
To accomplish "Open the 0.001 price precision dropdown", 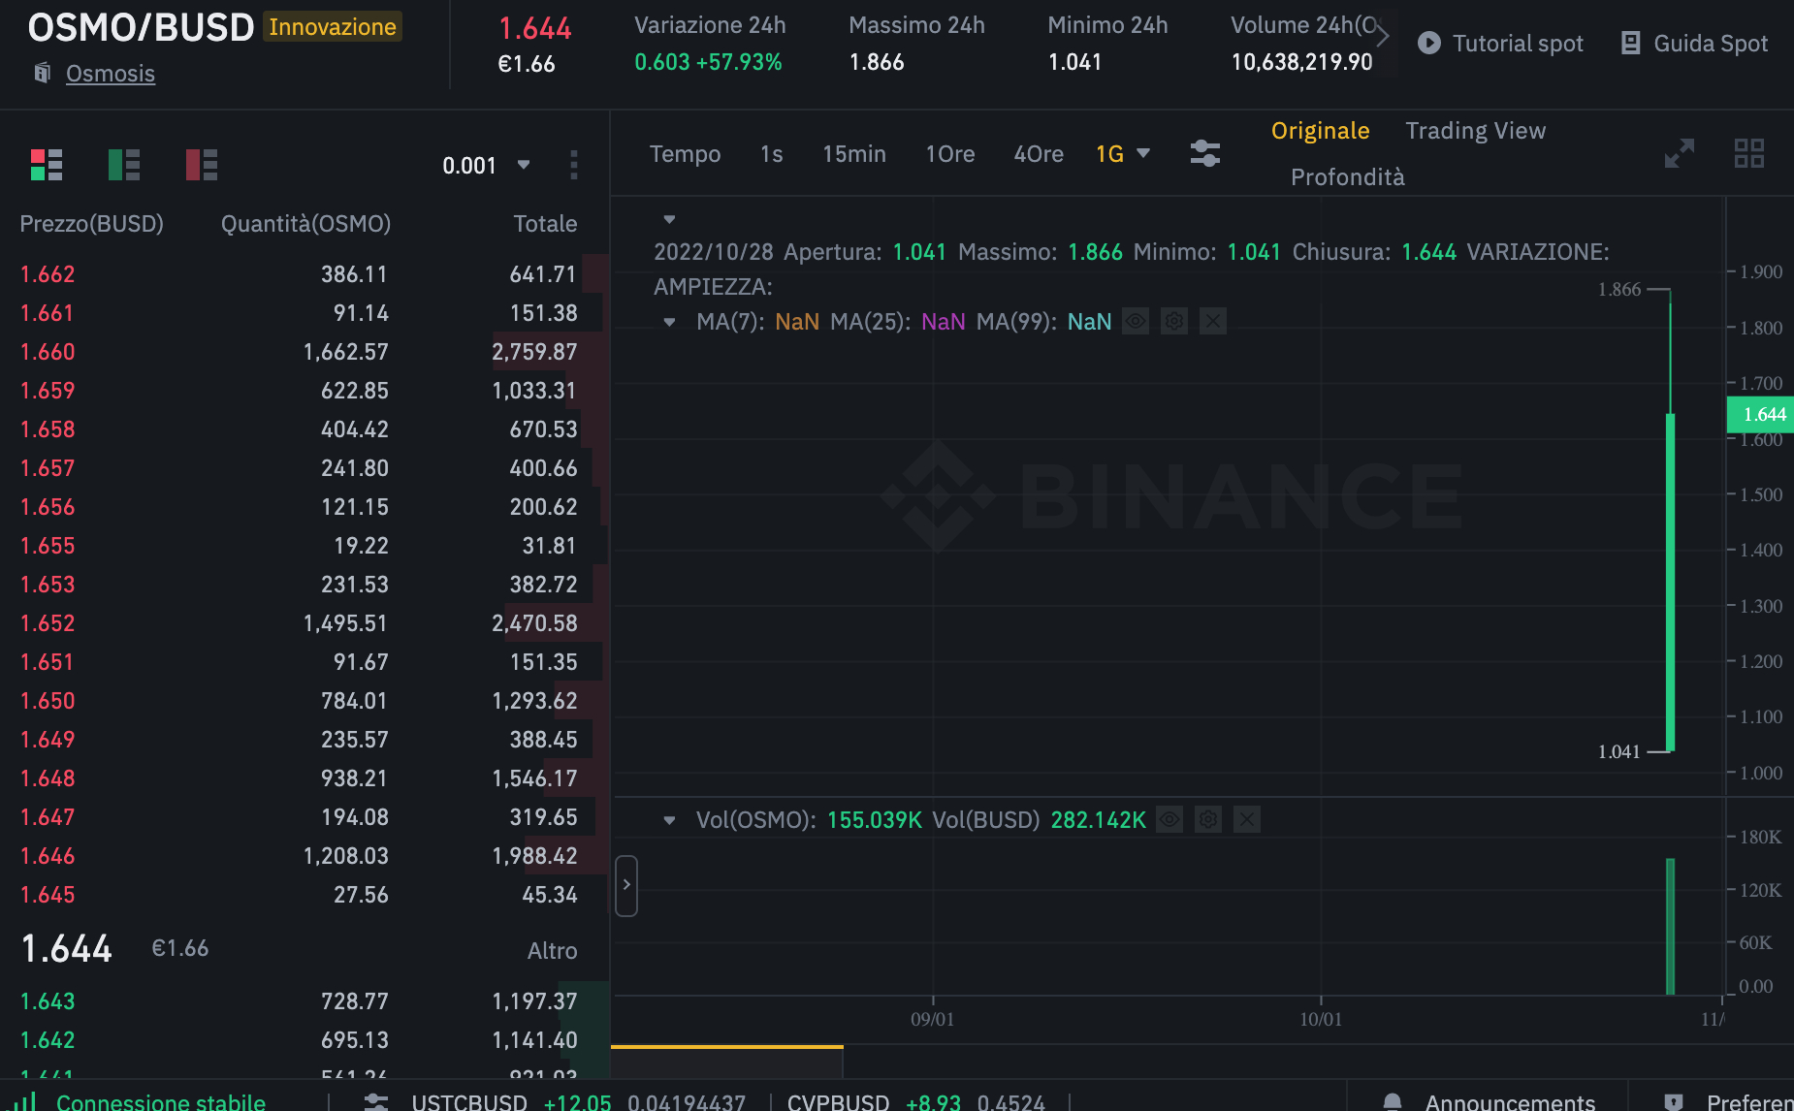I will pos(487,166).
